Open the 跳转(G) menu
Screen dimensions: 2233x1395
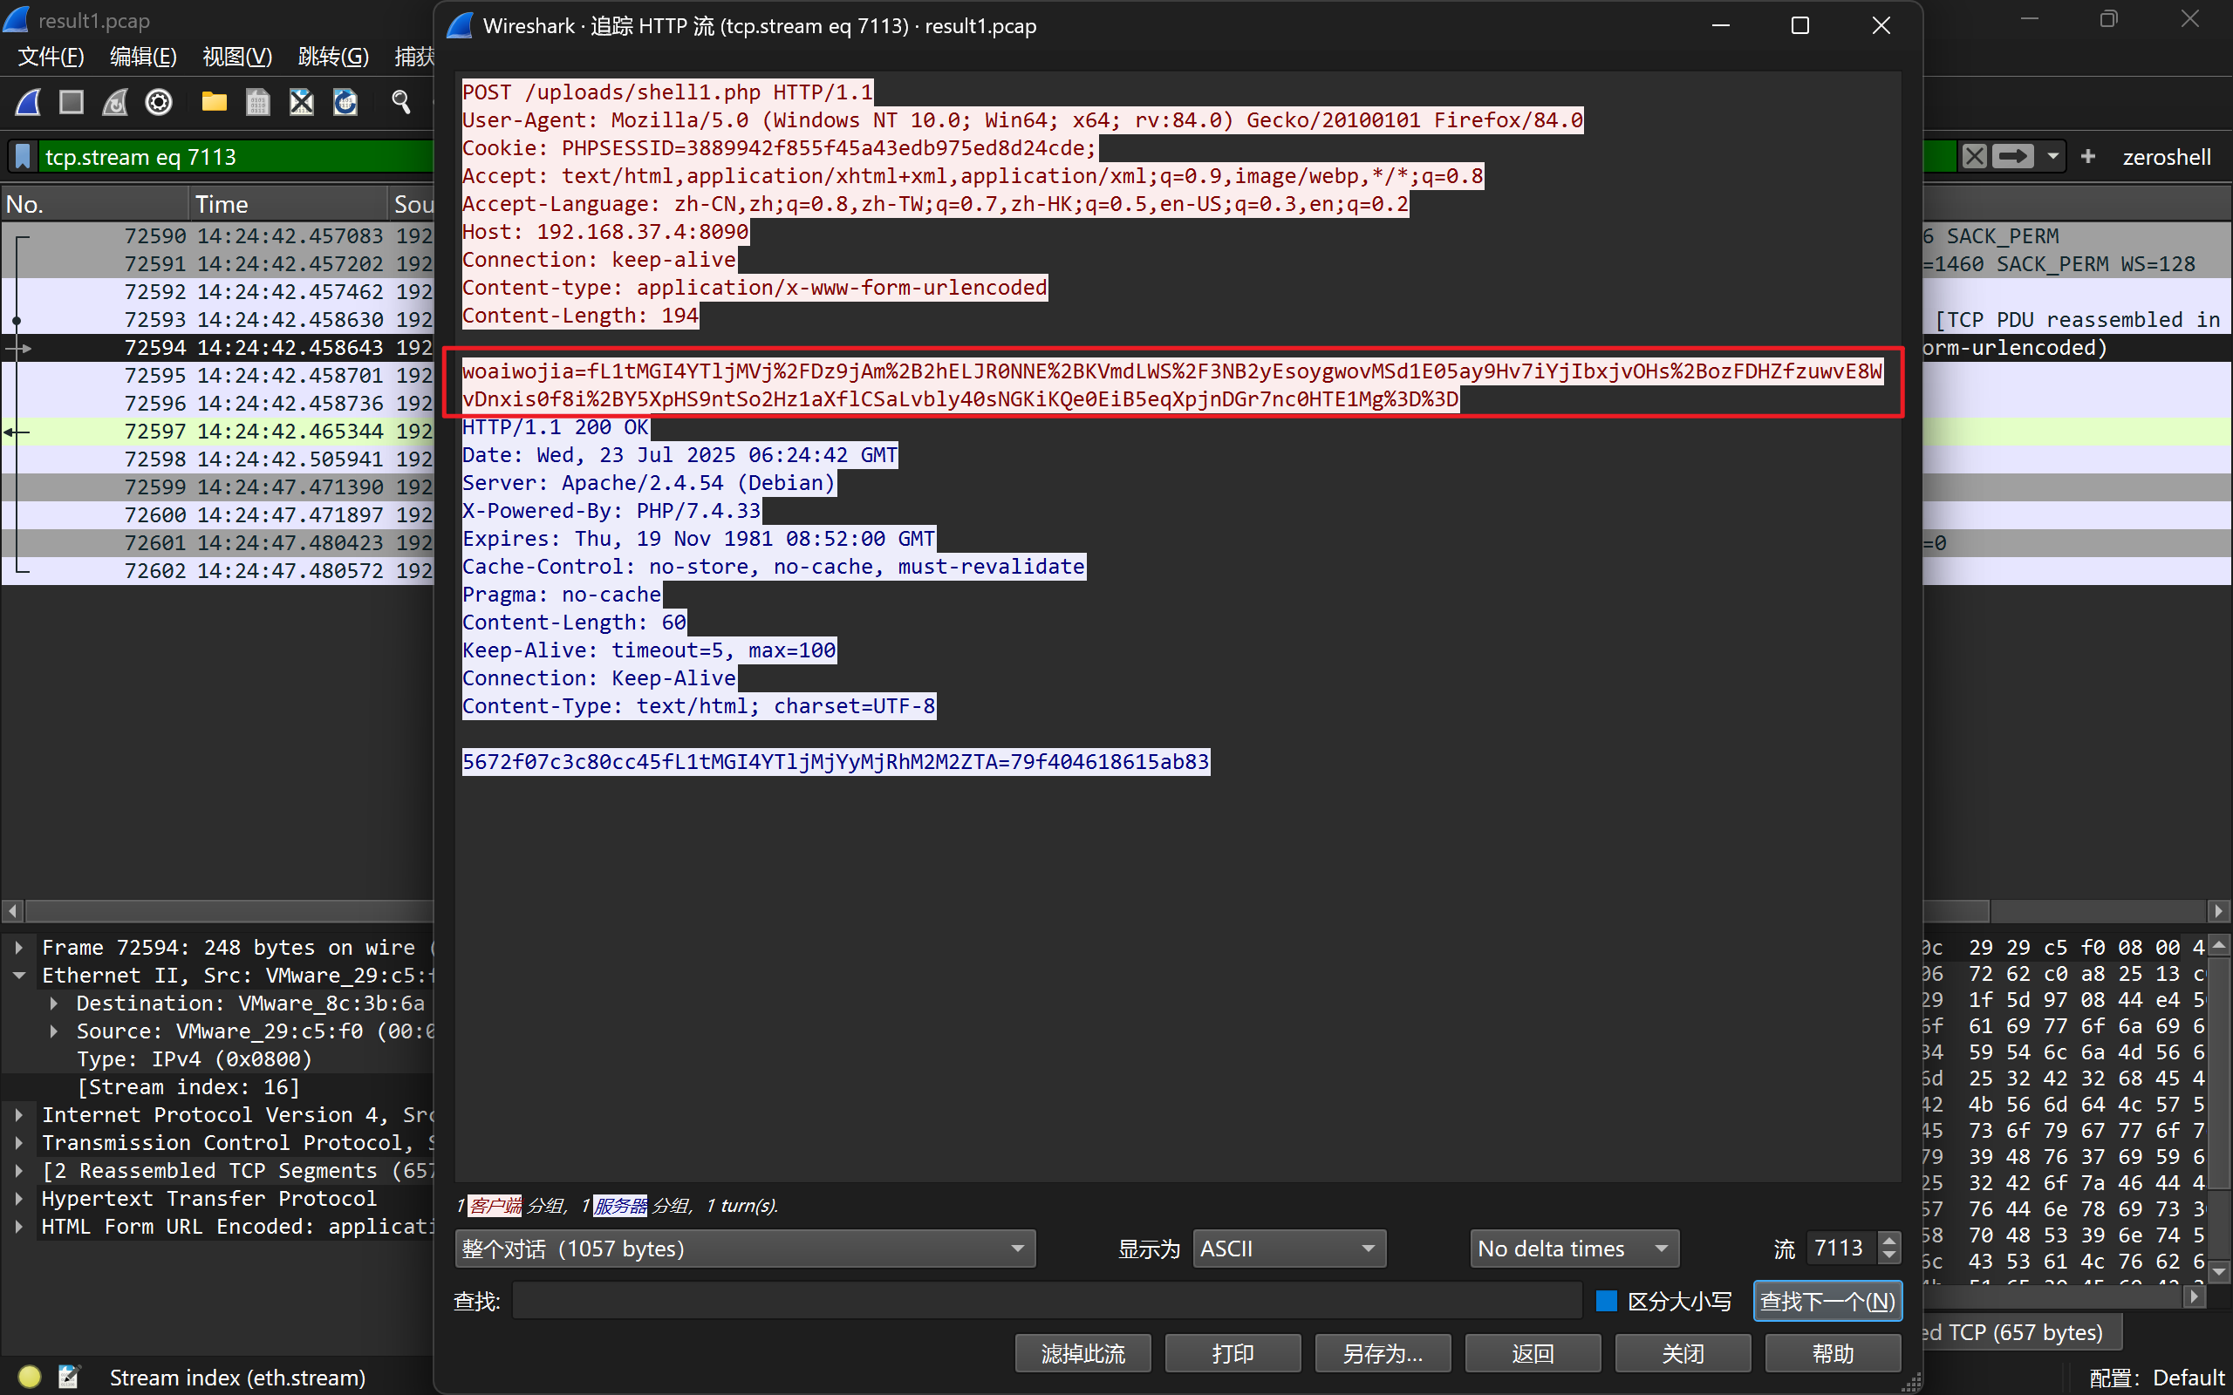(x=333, y=58)
